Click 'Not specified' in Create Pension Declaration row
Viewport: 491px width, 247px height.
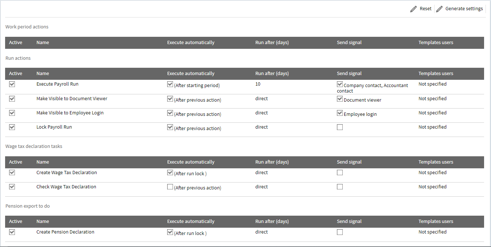pos(432,232)
